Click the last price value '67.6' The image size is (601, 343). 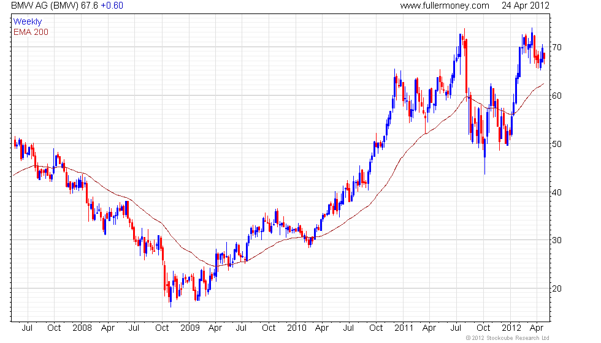pos(90,6)
